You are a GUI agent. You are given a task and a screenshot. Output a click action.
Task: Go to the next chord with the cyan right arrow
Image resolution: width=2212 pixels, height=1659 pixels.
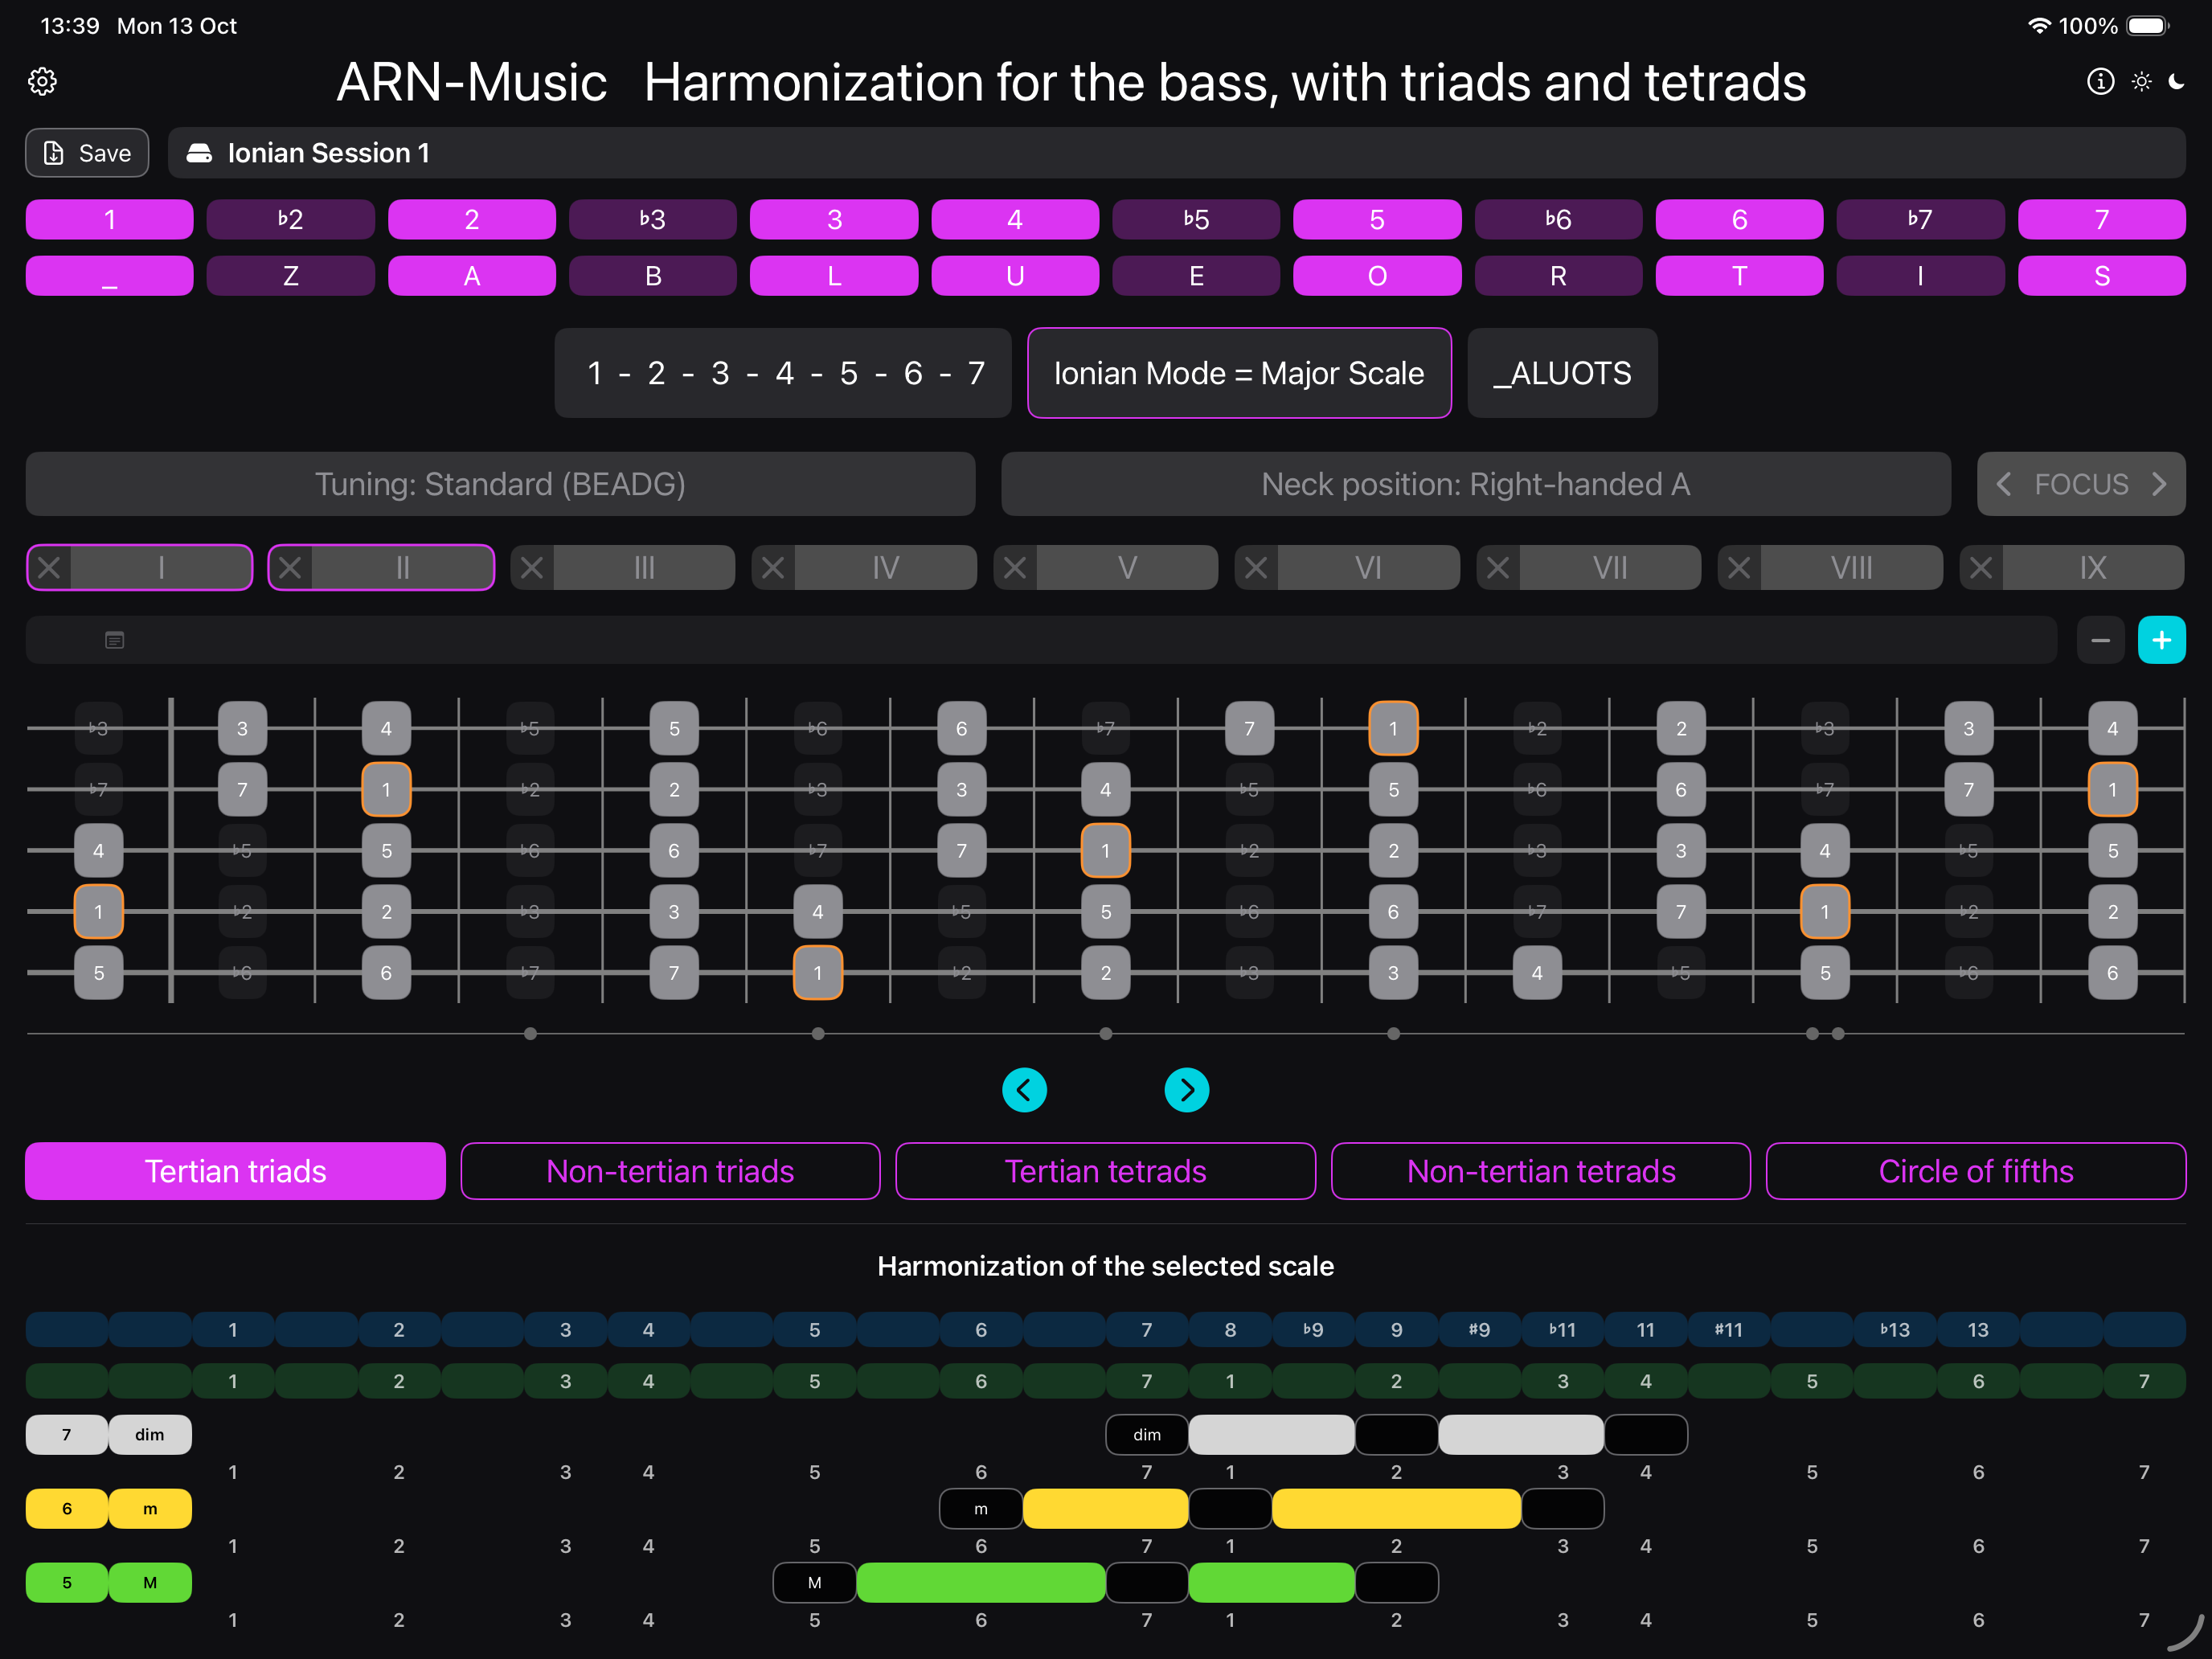click(1187, 1090)
